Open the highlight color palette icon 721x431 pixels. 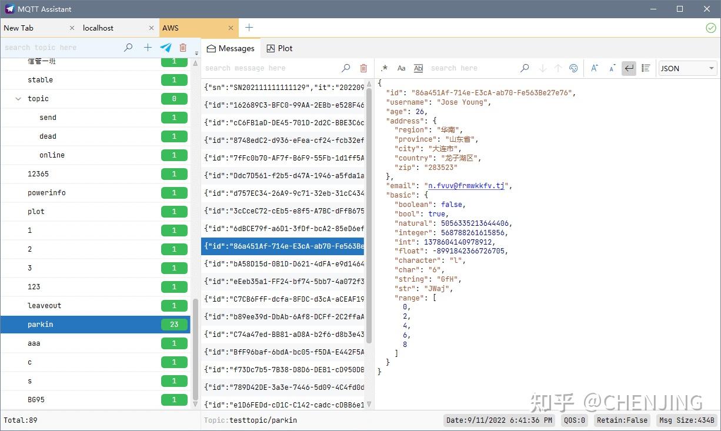[x=573, y=68]
